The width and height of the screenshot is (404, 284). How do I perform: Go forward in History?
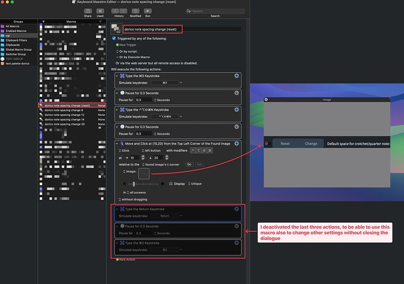(123, 11)
